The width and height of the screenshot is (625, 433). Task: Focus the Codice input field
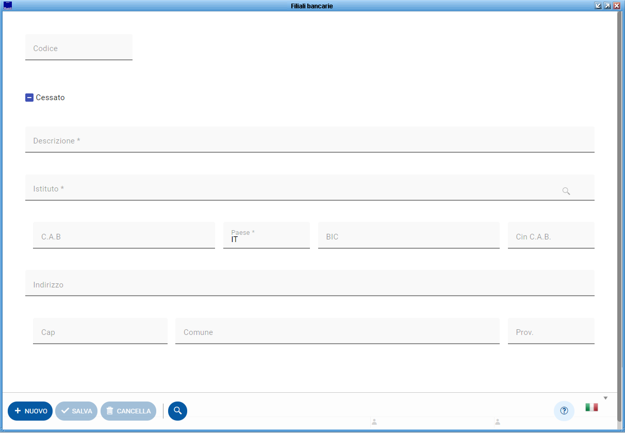79,47
